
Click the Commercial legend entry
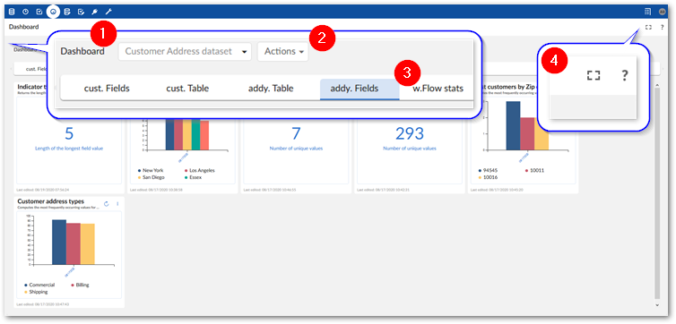39,285
